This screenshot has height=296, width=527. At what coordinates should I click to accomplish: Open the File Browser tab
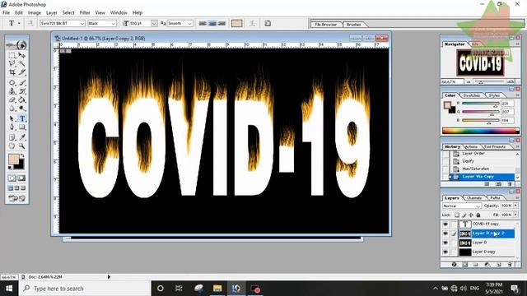[326, 25]
